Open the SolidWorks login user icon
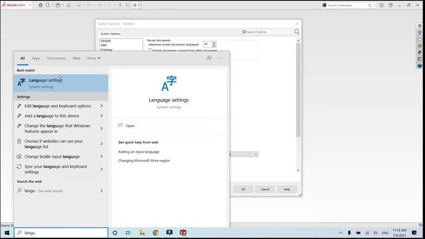 pyautogui.click(x=381, y=5)
